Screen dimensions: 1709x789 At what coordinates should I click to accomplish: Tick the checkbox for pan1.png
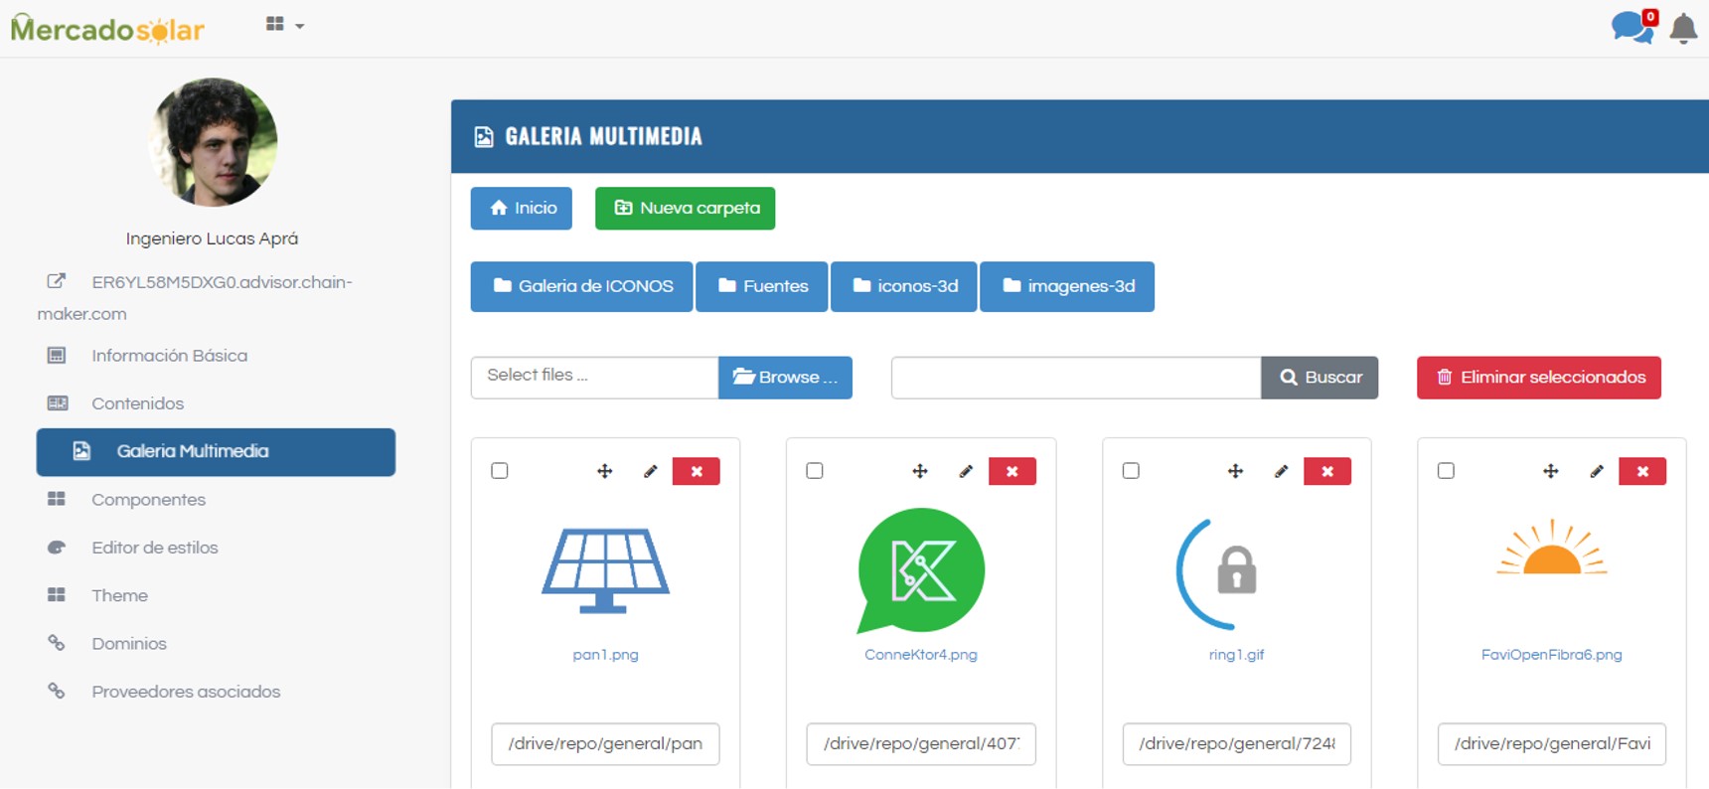pyautogui.click(x=500, y=470)
